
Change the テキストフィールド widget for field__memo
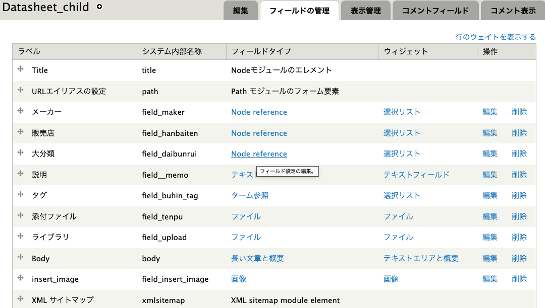416,175
